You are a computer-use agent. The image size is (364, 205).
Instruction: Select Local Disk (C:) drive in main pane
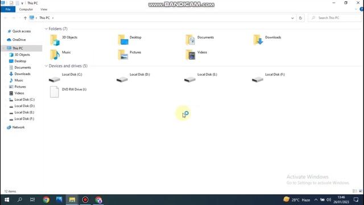coord(65,77)
